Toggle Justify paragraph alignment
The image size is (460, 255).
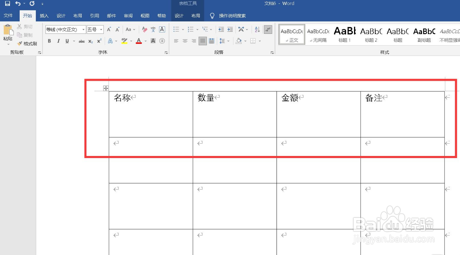[x=203, y=41]
